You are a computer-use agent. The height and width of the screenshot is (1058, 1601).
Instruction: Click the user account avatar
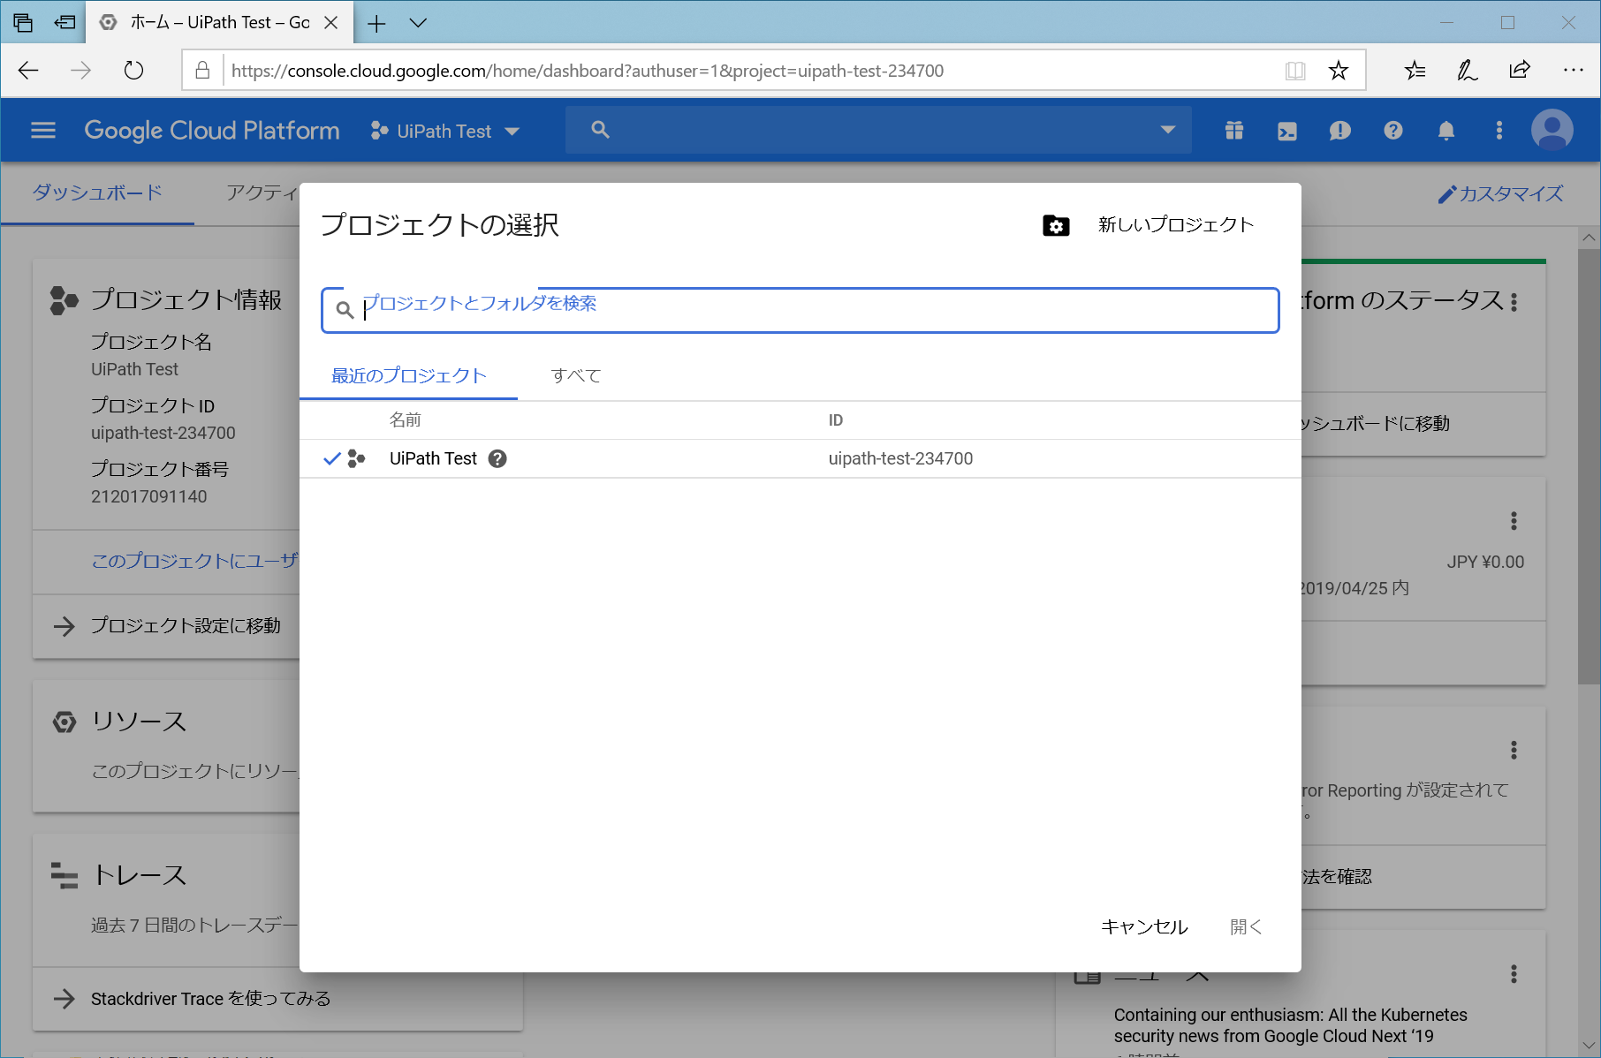tap(1552, 131)
